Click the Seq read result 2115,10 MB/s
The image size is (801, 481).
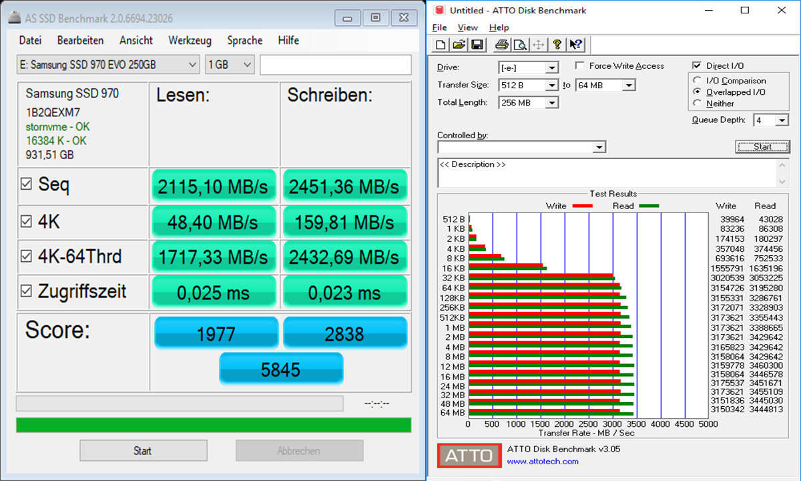click(214, 186)
